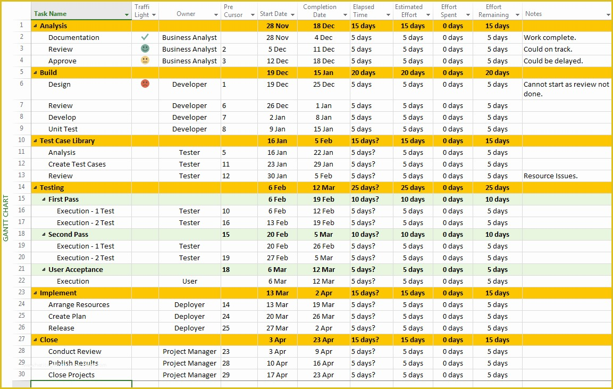Open the Task Name column filter dropdown
Viewport: 613px width, 389px height.
point(127,15)
